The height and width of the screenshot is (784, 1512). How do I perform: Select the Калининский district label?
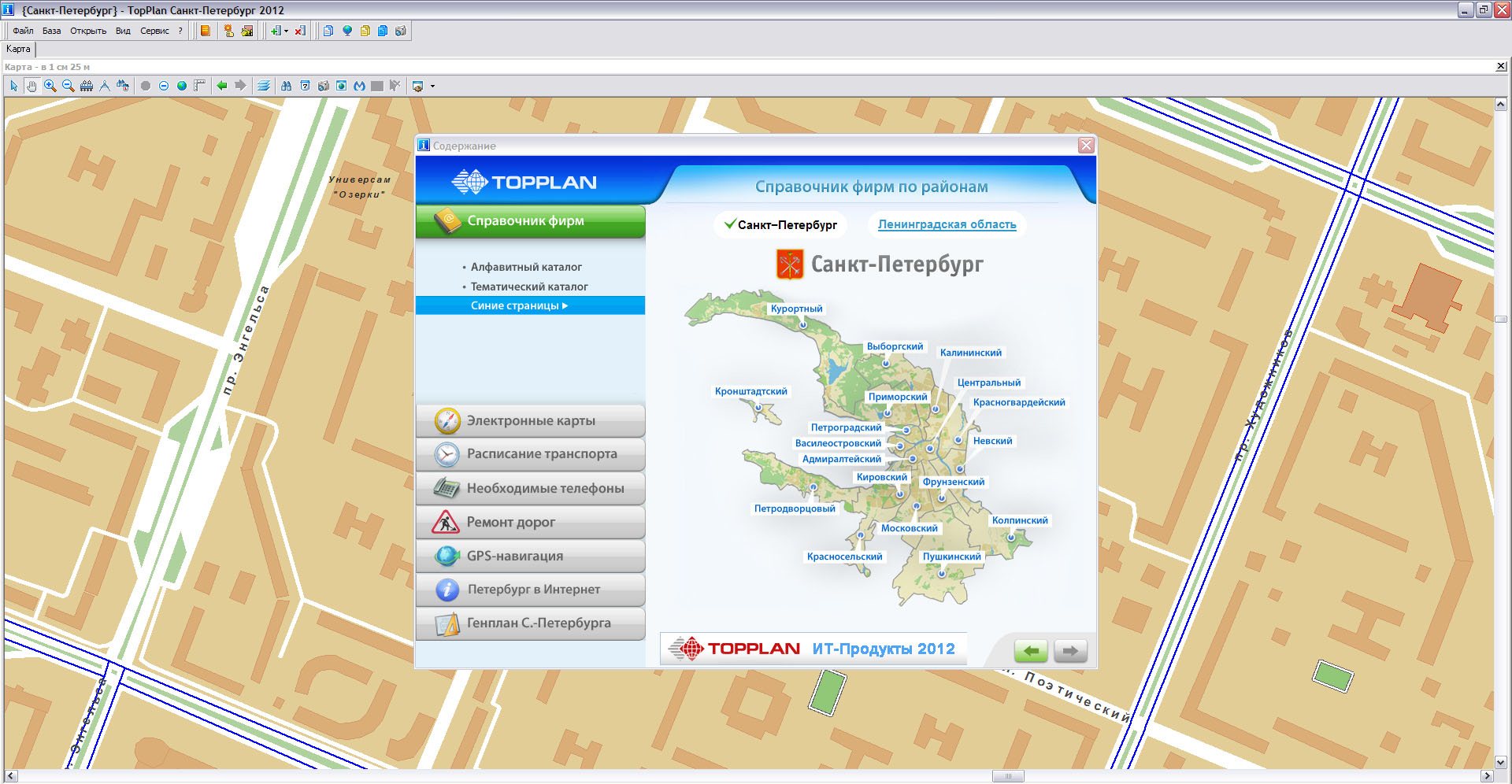point(971,353)
